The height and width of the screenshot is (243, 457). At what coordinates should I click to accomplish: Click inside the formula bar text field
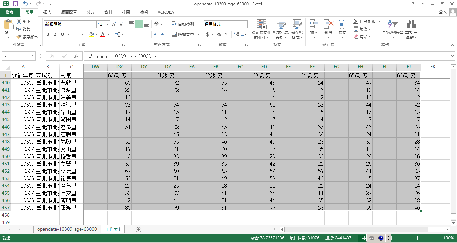pos(268,56)
